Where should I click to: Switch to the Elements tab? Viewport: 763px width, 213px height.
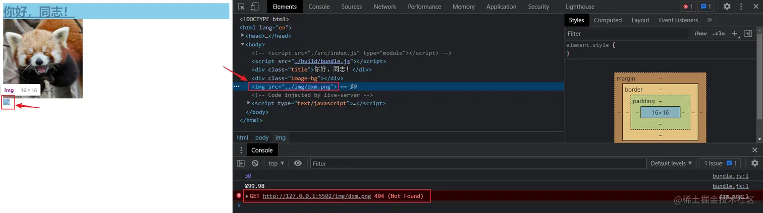point(285,7)
